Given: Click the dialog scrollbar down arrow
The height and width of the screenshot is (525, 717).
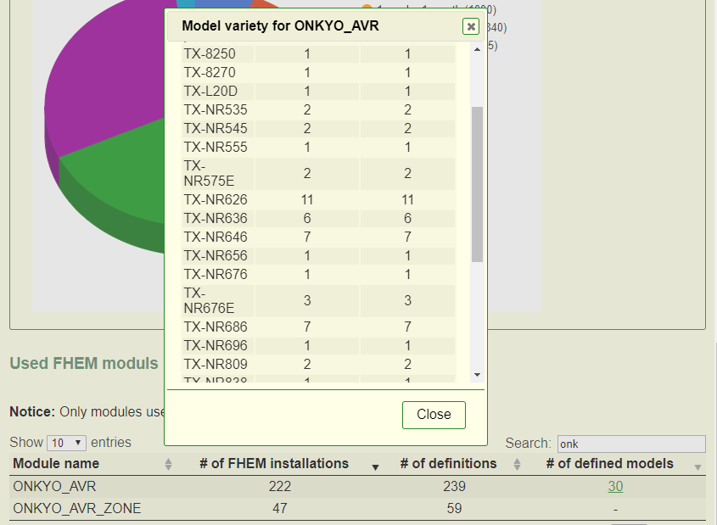Looking at the screenshot, I should pos(478,375).
